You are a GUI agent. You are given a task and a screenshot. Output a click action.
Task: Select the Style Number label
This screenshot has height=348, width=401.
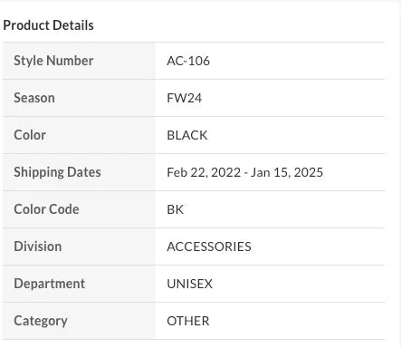click(x=53, y=61)
